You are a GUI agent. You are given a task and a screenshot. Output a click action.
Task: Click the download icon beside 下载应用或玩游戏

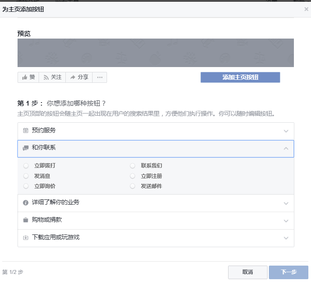[25, 238]
